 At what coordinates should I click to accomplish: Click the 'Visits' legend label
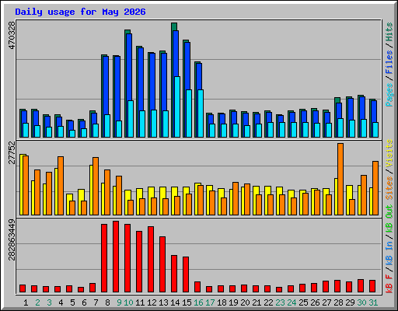pyautogui.click(x=389, y=153)
